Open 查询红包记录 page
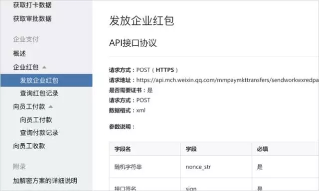This screenshot has width=319, height=191. click(39, 94)
